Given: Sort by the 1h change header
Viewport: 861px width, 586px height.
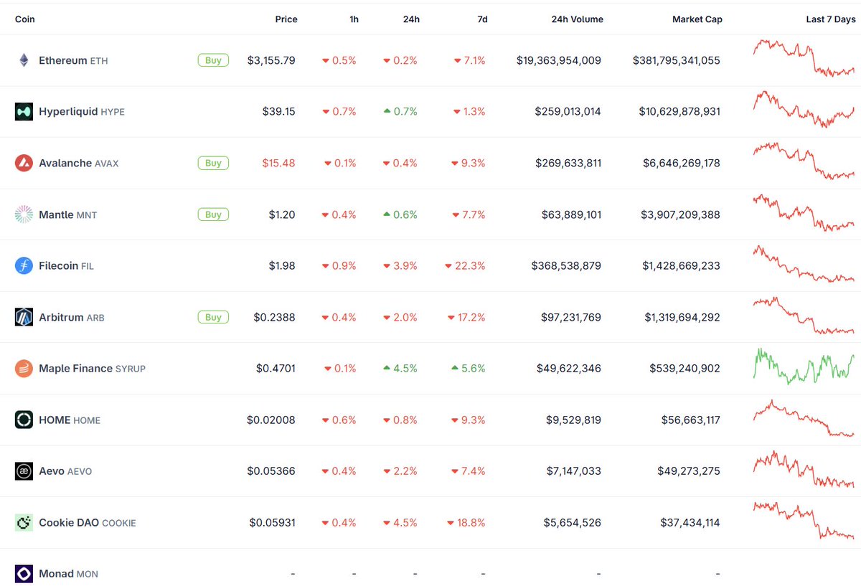Looking at the screenshot, I should [354, 19].
